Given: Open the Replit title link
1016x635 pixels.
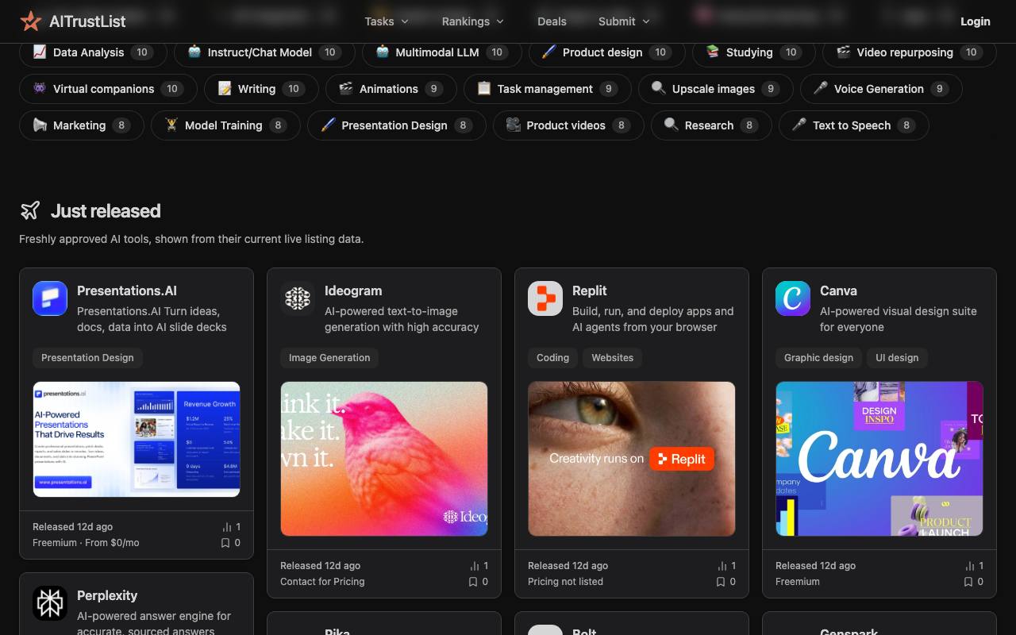Looking at the screenshot, I should pyautogui.click(x=590, y=291).
